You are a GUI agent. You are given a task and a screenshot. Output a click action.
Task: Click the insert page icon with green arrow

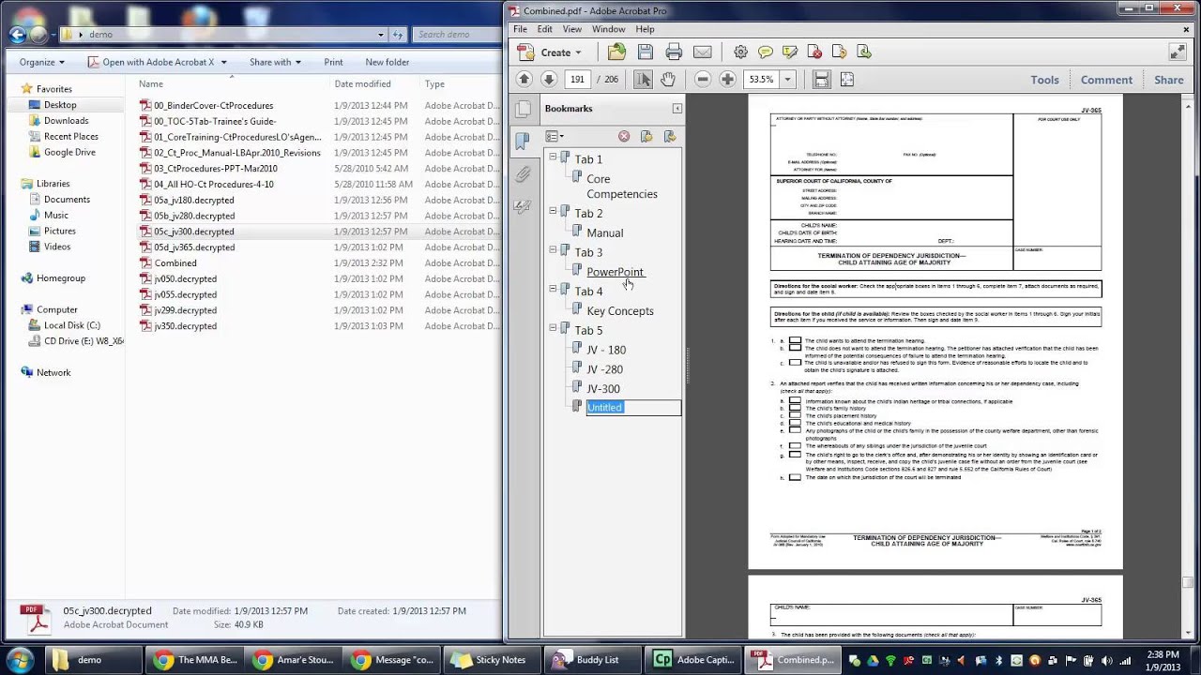(864, 52)
